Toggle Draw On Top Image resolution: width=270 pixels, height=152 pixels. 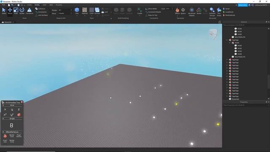pos(151,15)
